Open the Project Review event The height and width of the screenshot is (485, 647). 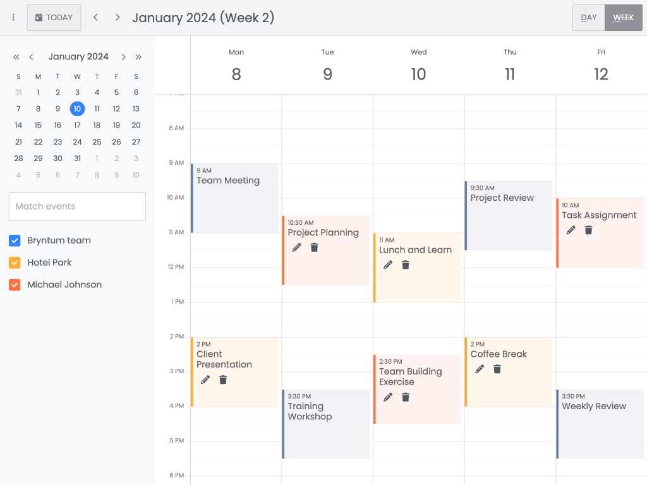(x=509, y=216)
